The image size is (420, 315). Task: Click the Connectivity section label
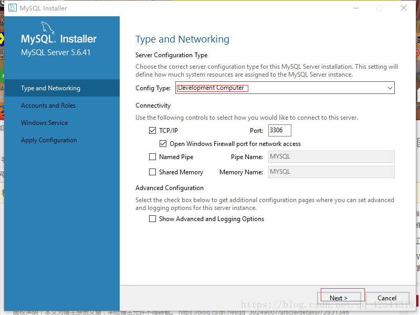153,106
